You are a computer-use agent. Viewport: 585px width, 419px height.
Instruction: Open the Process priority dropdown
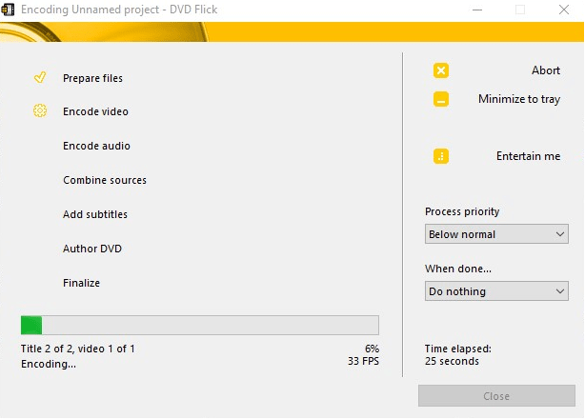(x=495, y=234)
